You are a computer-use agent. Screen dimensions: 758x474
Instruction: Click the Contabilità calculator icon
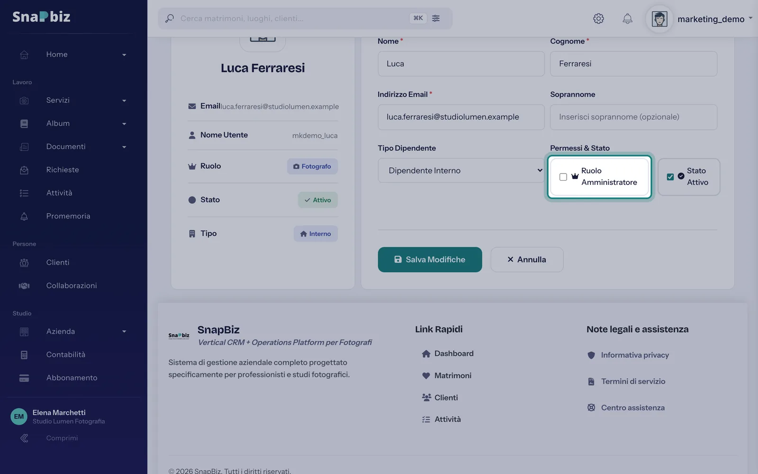click(24, 355)
